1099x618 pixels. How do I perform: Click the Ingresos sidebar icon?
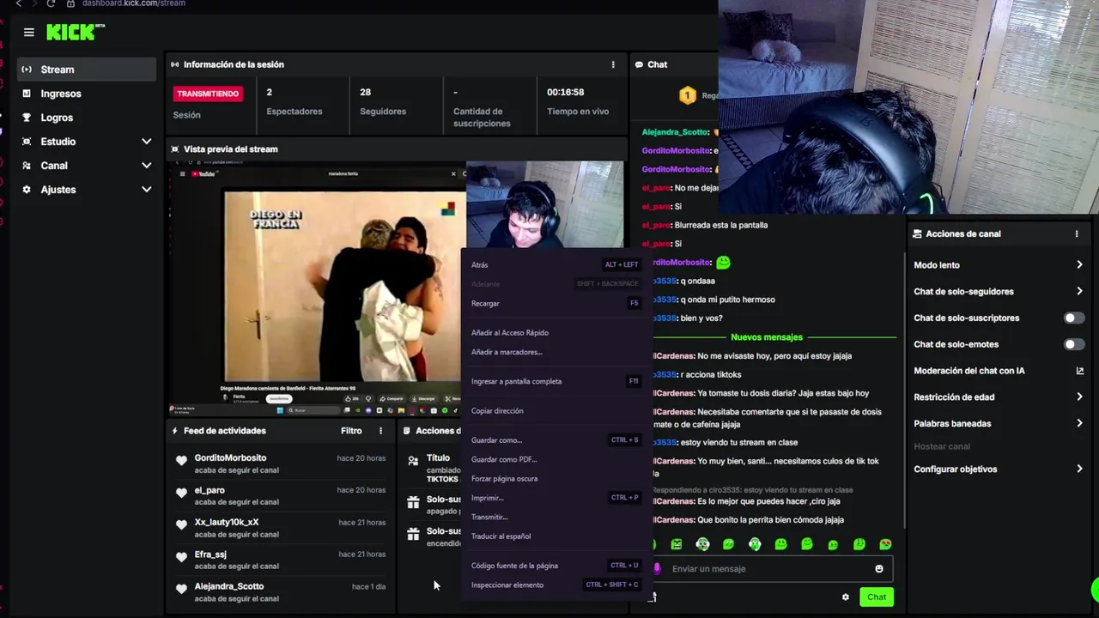[27, 94]
